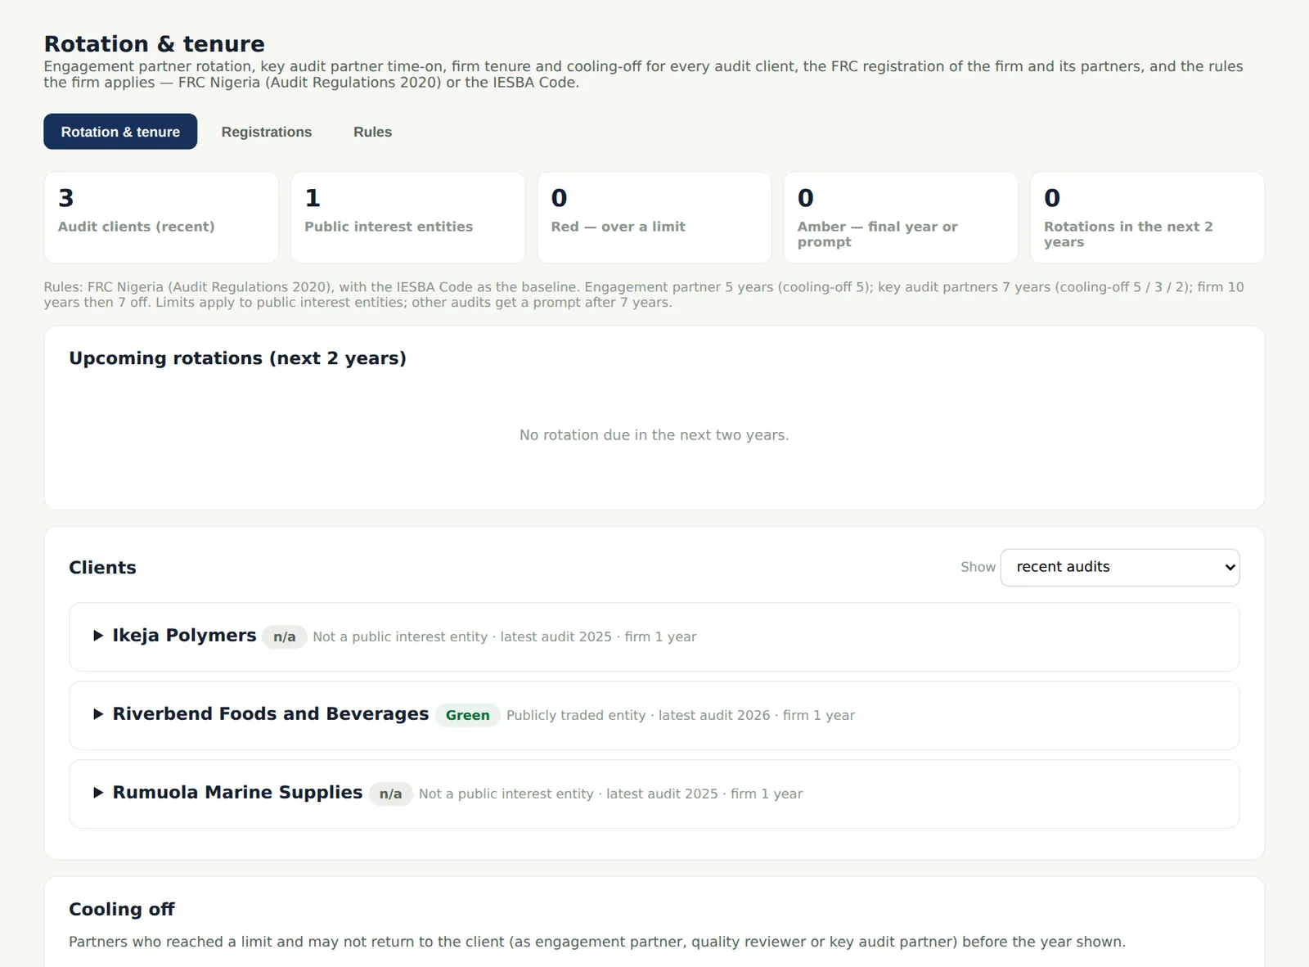This screenshot has width=1309, height=967.
Task: Click the Audit clients (recent) summary card
Action: click(161, 218)
